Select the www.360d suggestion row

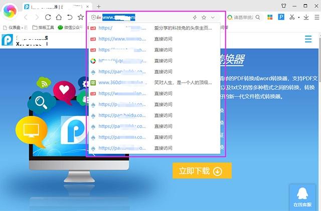pyautogui.click(x=154, y=82)
